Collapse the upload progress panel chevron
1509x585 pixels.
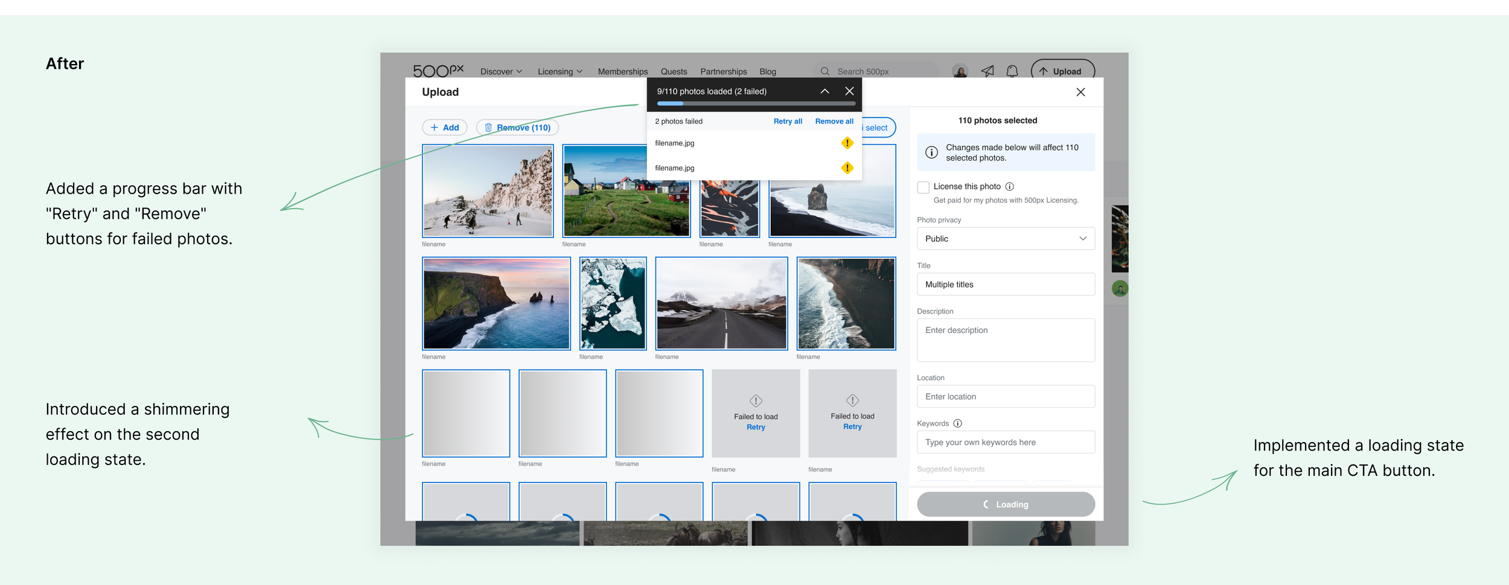click(x=825, y=91)
